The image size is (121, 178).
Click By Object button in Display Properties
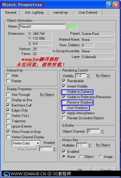click(x=47, y=95)
